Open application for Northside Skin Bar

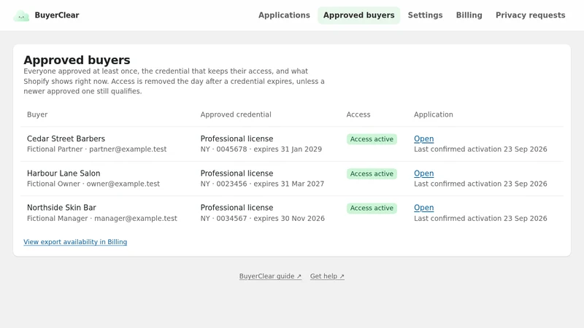424,208
